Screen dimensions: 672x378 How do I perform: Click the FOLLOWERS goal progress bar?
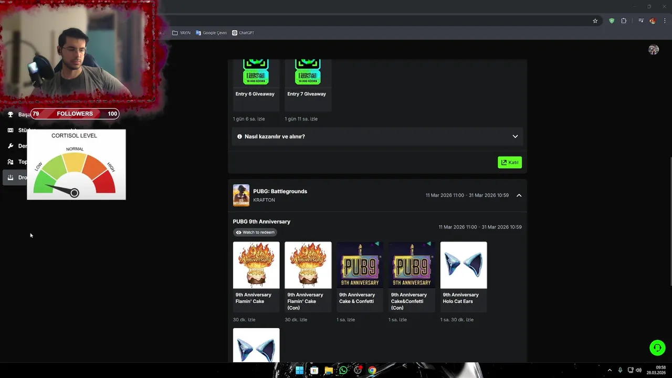point(75,114)
